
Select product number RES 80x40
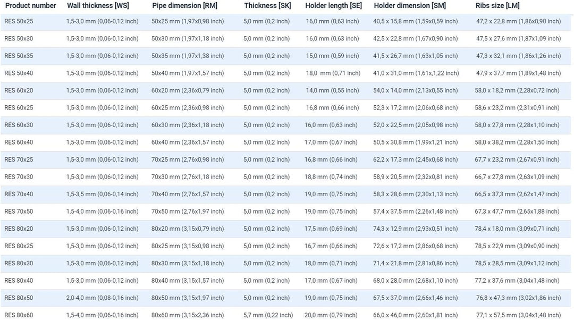click(x=19, y=281)
